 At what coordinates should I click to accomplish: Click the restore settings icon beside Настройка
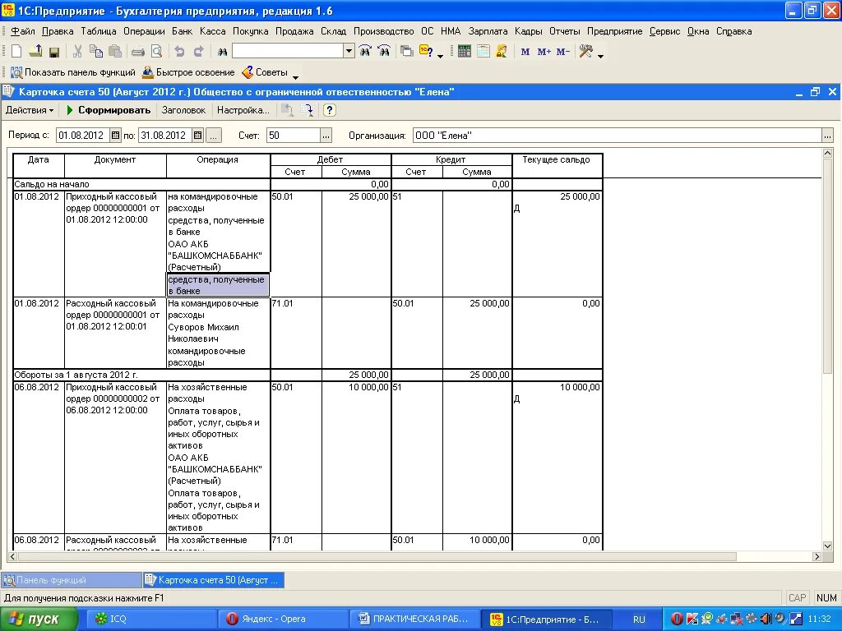pos(288,110)
